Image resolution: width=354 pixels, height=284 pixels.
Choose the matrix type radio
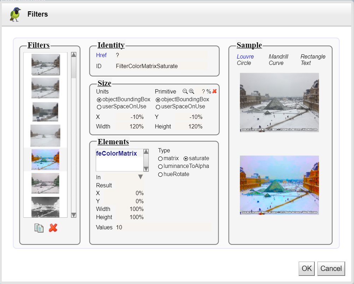coord(160,159)
